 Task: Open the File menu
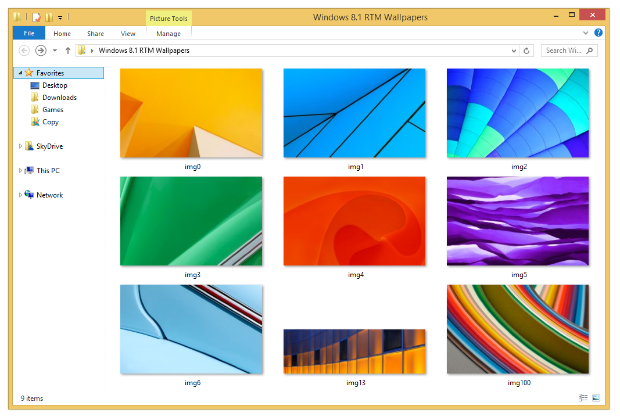[x=28, y=33]
